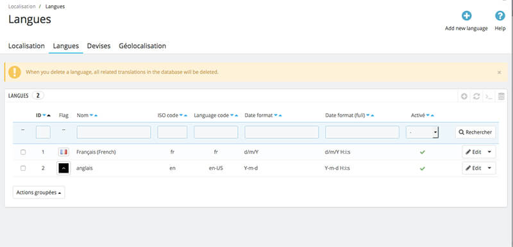The height and width of the screenshot is (247, 513).
Task: Check the Français (French) row checkbox
Action: tap(23, 152)
